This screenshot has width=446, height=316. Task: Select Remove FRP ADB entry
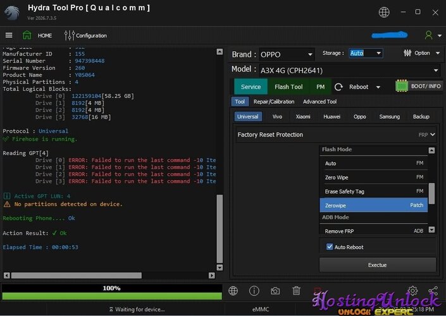point(374,231)
